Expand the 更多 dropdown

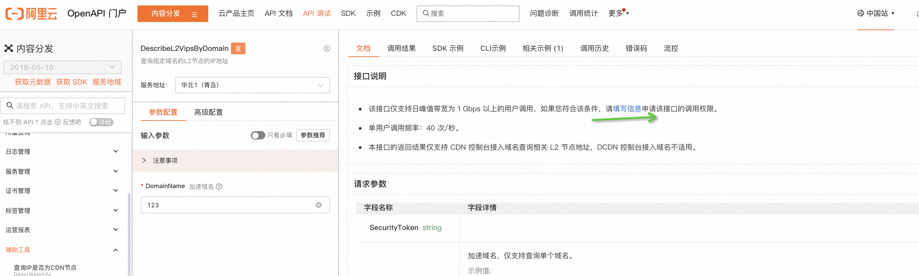(x=618, y=13)
